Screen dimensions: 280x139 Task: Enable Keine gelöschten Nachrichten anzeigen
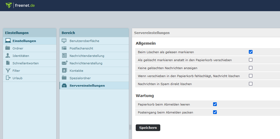click(251, 68)
